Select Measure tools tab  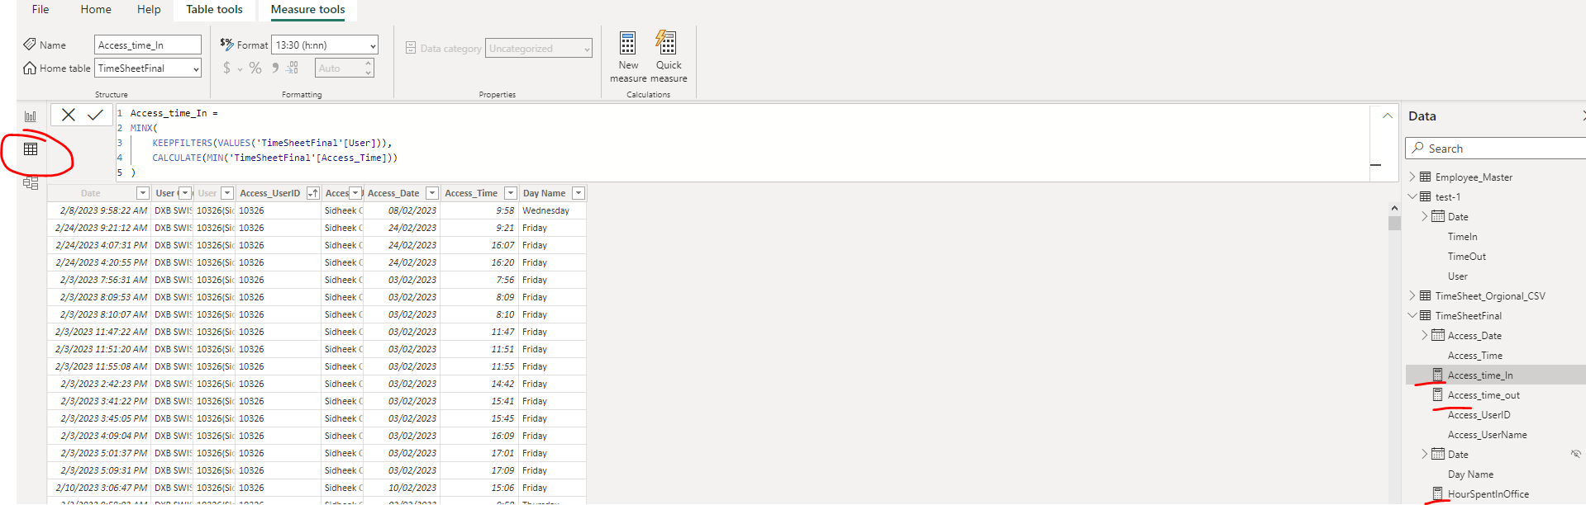(307, 9)
